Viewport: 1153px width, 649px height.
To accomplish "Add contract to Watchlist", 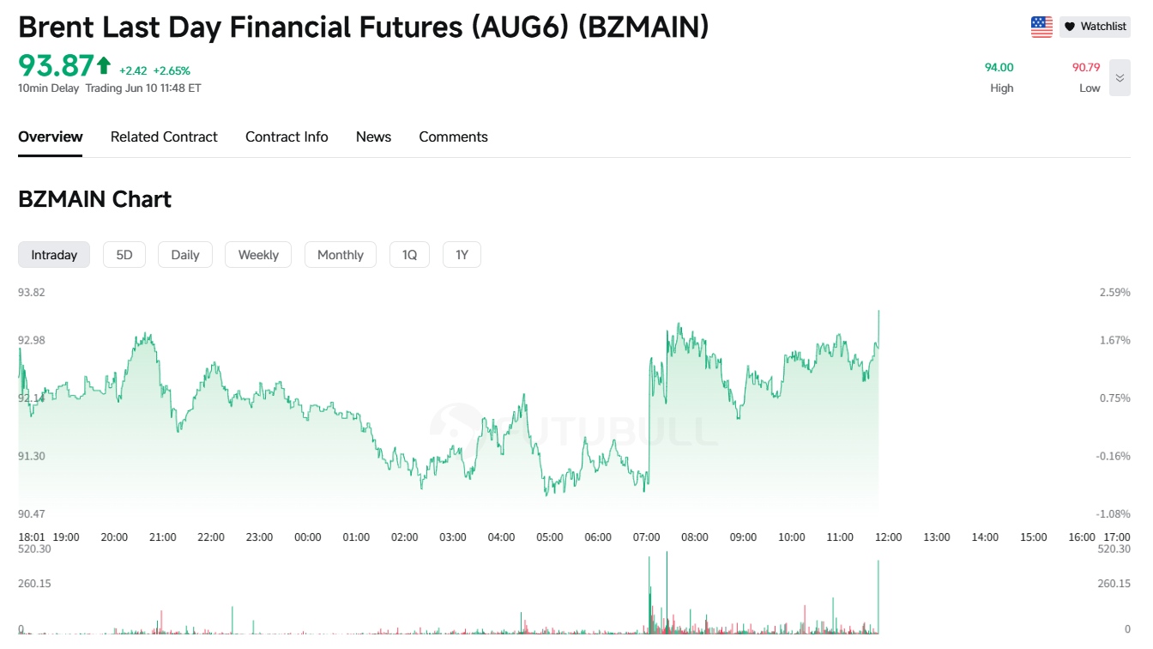I will [1095, 27].
